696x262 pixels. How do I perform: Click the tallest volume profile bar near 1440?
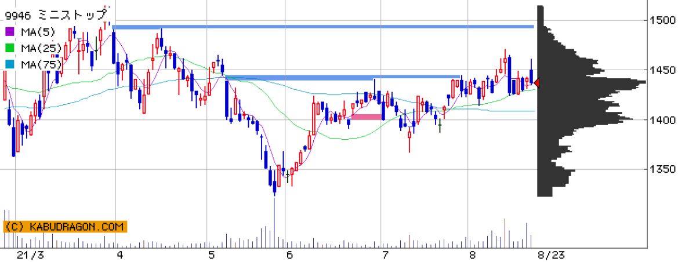592,82
